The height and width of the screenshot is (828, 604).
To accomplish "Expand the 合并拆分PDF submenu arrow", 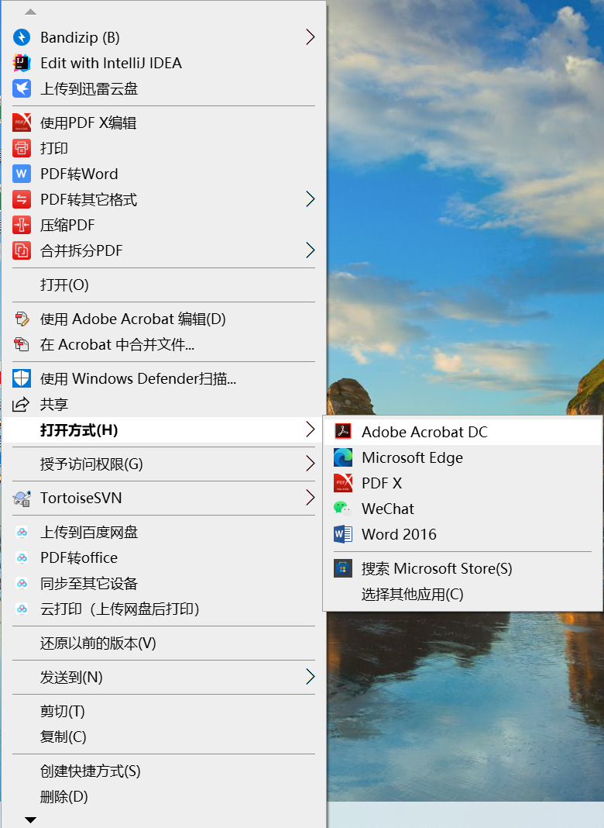I will coord(311,250).
